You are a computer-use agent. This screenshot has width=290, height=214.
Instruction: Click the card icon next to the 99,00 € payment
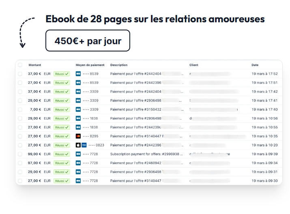click(x=78, y=154)
